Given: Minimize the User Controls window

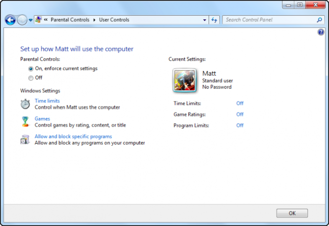Looking at the screenshot, I should pyautogui.click(x=289, y=5).
